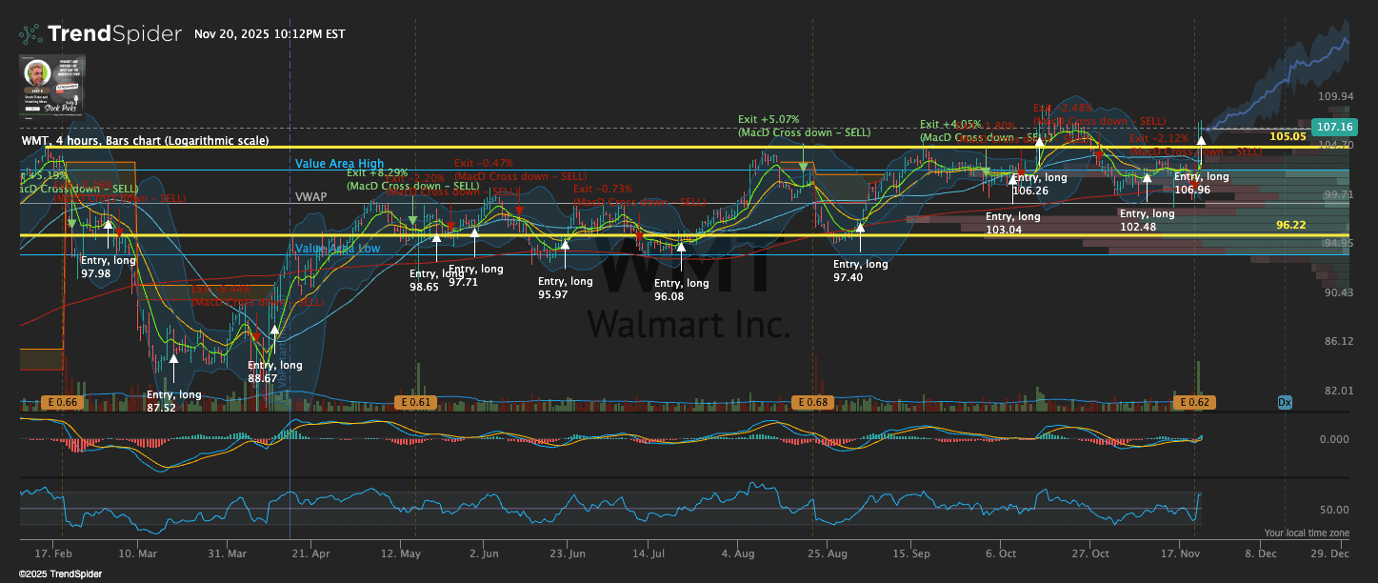Click the Exit +5.07% signal label

tap(770, 119)
